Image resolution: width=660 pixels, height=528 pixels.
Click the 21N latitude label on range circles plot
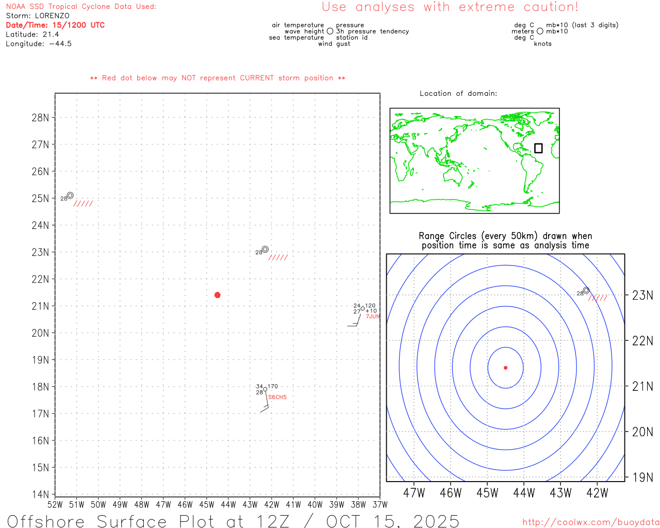point(642,386)
